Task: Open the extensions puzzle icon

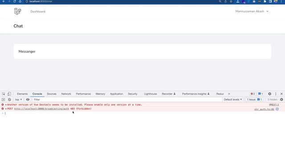Action: click(265, 1)
